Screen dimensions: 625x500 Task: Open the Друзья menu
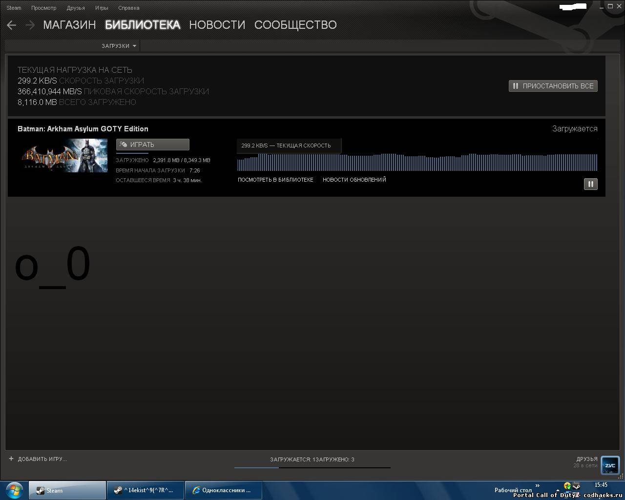coord(76,8)
